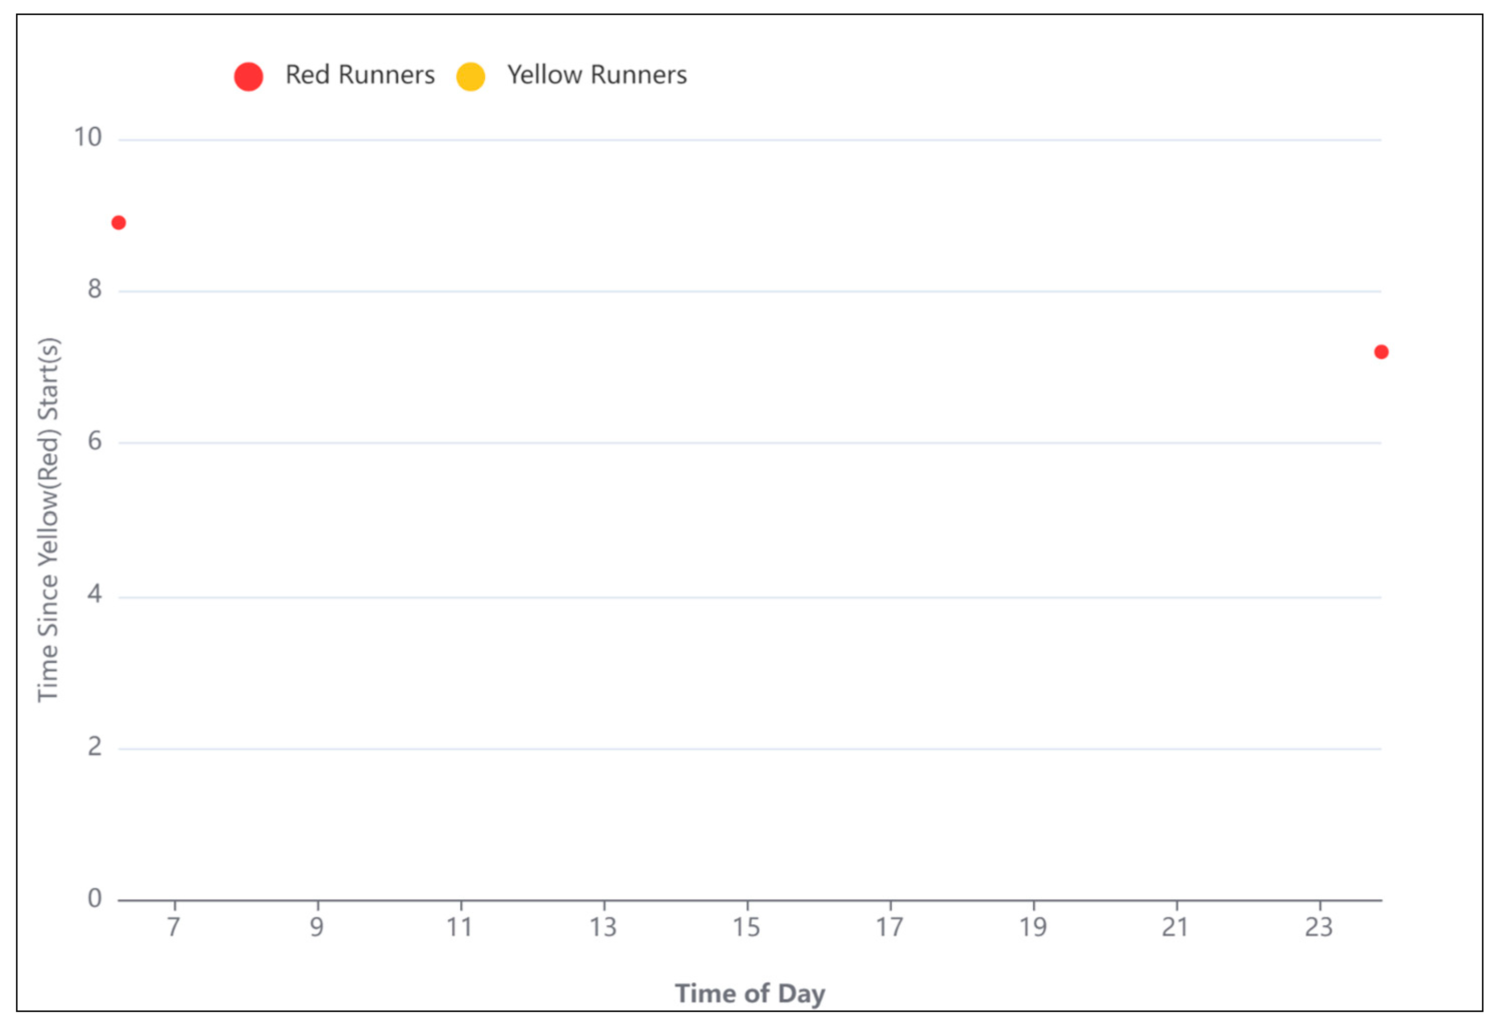The image size is (1493, 1019).
Task: Click the x-axis tick label 13
Action: click(604, 927)
